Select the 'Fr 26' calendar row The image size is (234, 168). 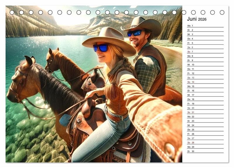tap(205, 134)
